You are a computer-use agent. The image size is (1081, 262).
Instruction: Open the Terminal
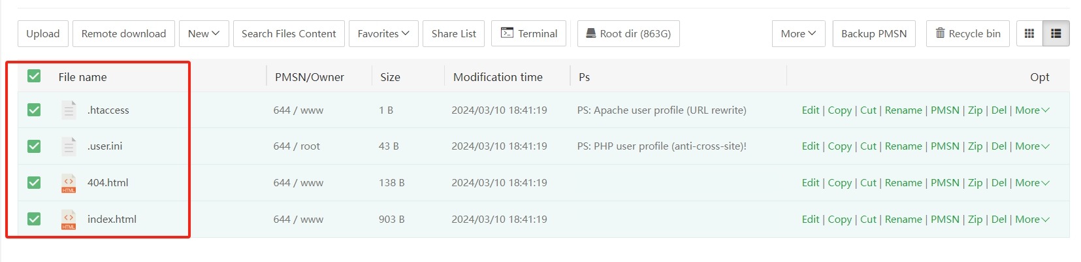point(529,33)
